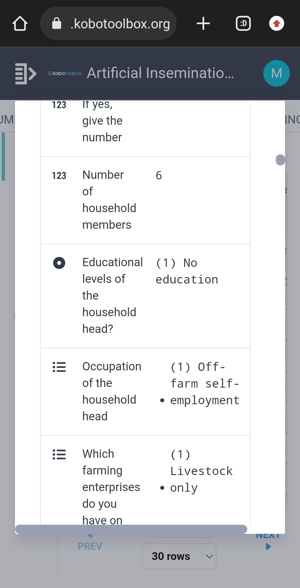Image resolution: width=300 pixels, height=588 pixels.
Task: Click the KoboToolbox logo
Action: pos(65,74)
